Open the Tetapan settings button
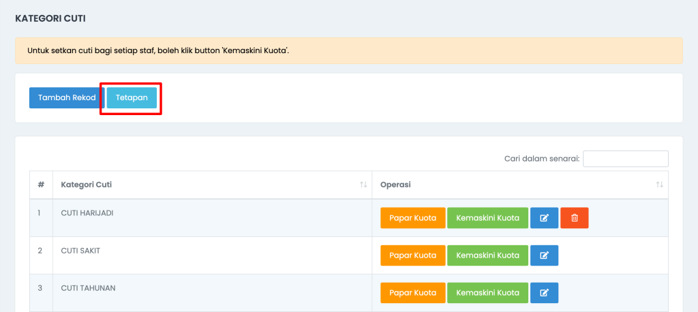This screenshot has height=312, width=698. [x=132, y=97]
